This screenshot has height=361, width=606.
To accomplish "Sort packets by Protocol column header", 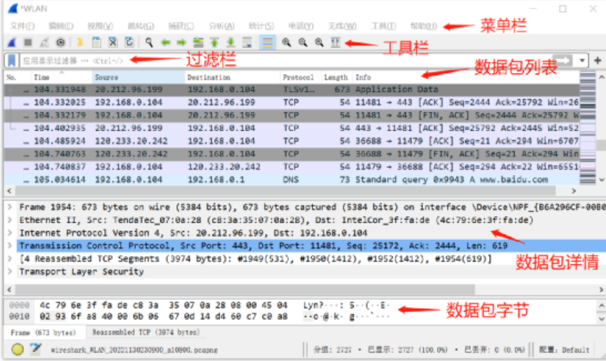I will point(298,77).
